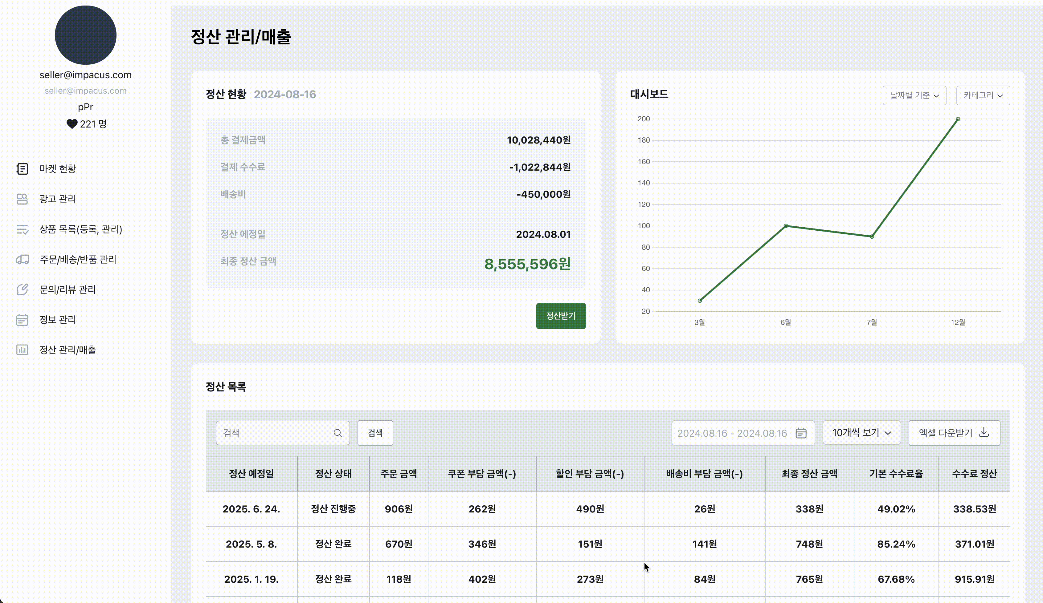Click the 12월 data point on chart

958,119
